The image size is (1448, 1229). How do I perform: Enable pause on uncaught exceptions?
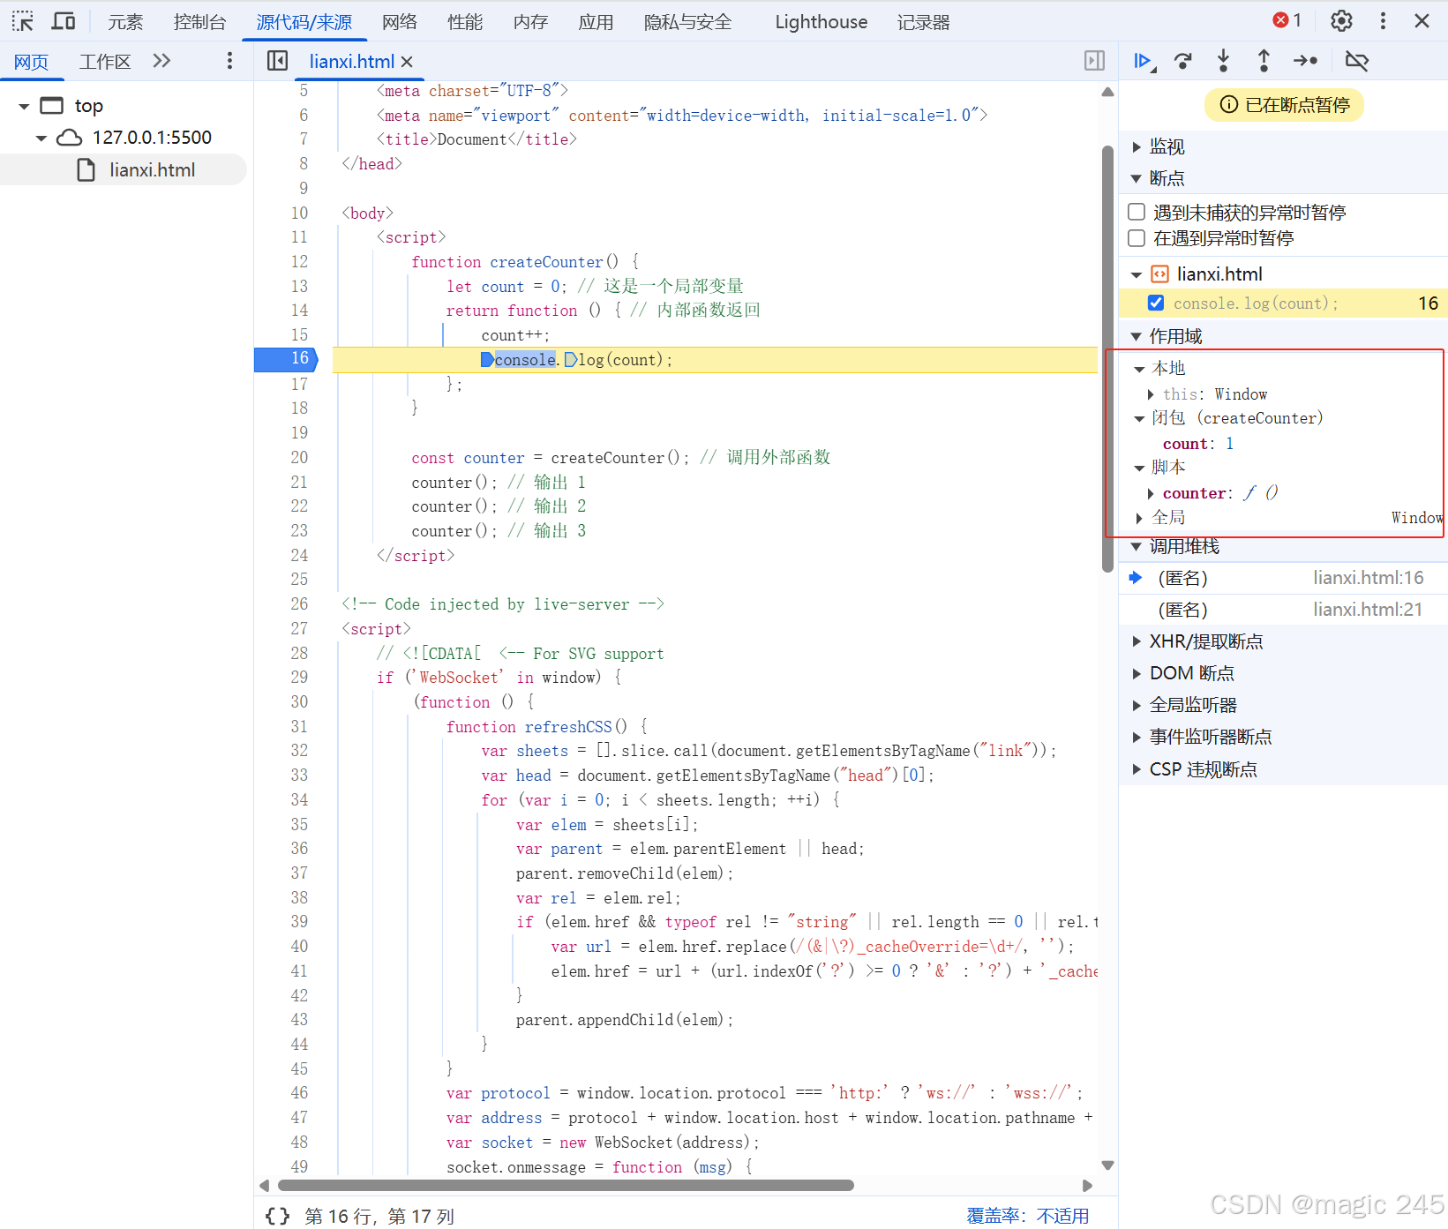1137,212
